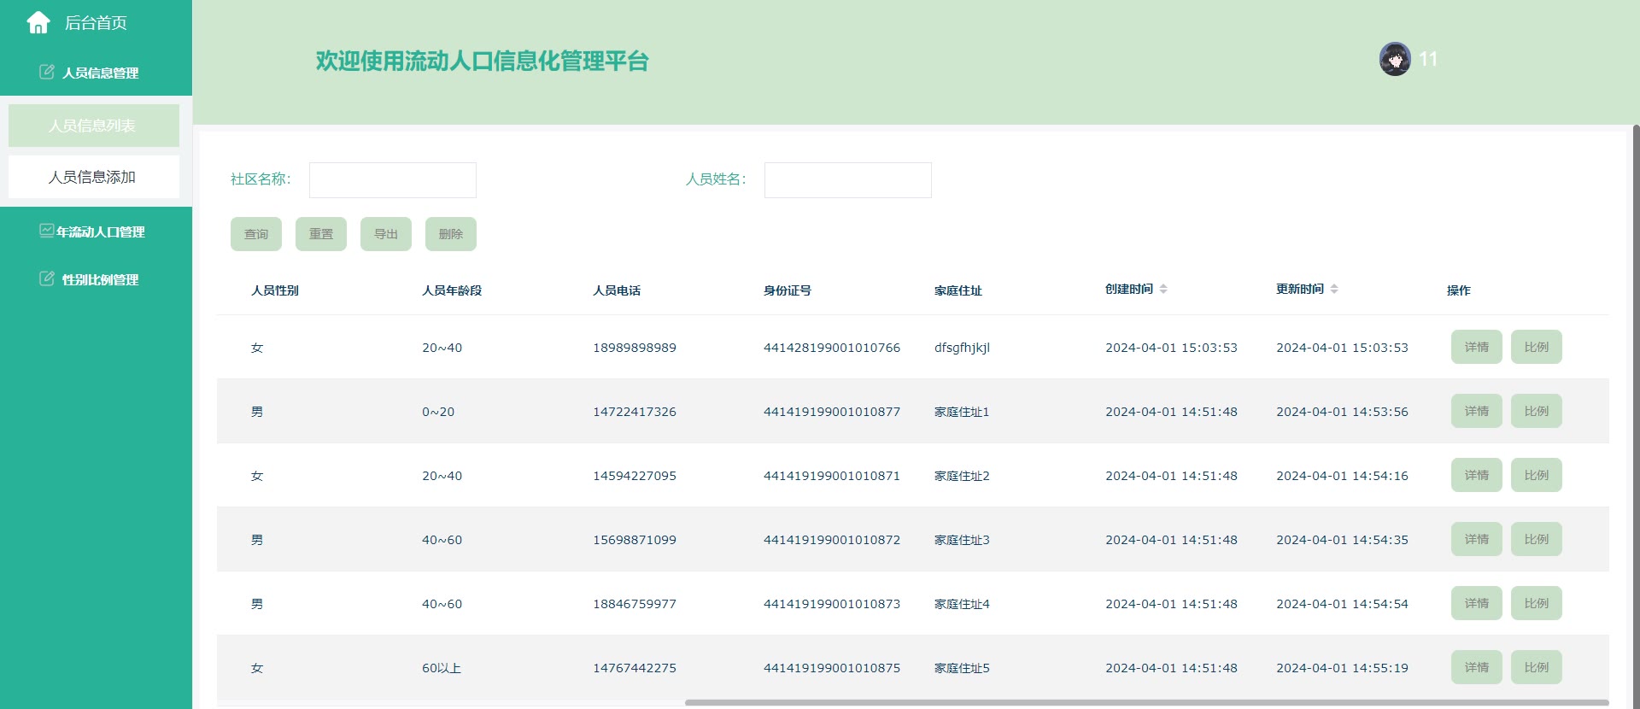Image resolution: width=1640 pixels, height=709 pixels.
Task: Click phone number 18846759977
Action: pyautogui.click(x=635, y=604)
